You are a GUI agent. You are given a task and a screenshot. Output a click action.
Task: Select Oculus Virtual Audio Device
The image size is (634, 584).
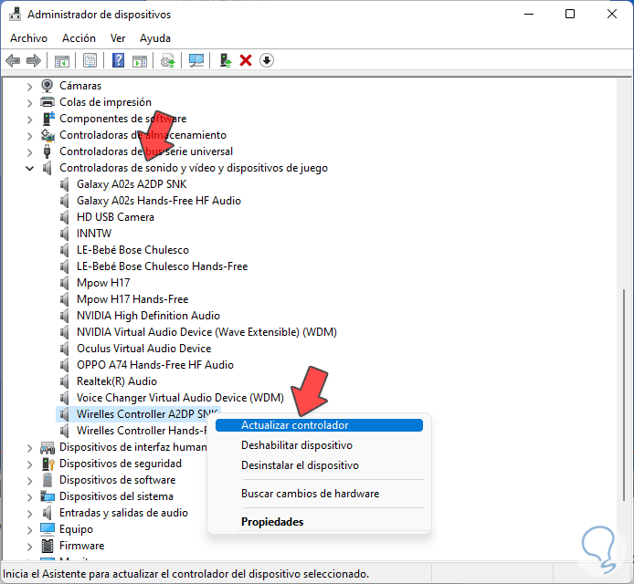tap(144, 349)
